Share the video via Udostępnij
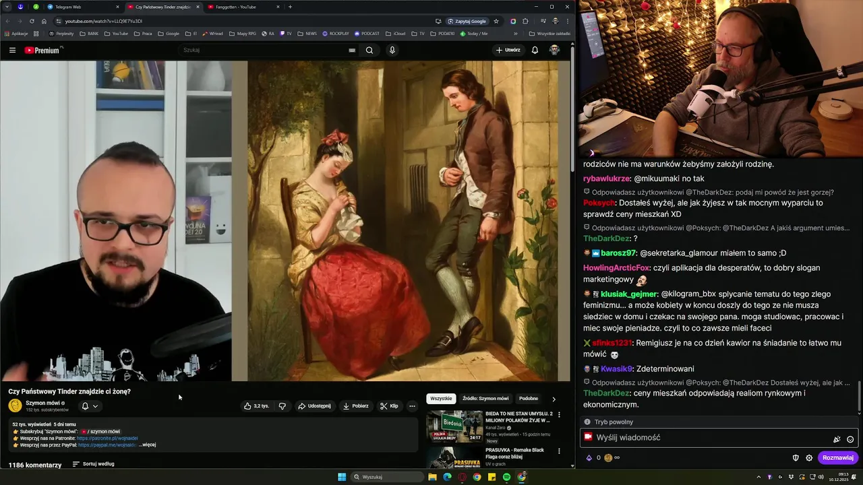The width and height of the screenshot is (863, 485). pyautogui.click(x=315, y=406)
